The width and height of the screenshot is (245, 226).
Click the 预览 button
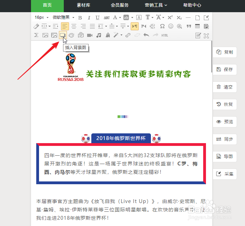pos(225,122)
